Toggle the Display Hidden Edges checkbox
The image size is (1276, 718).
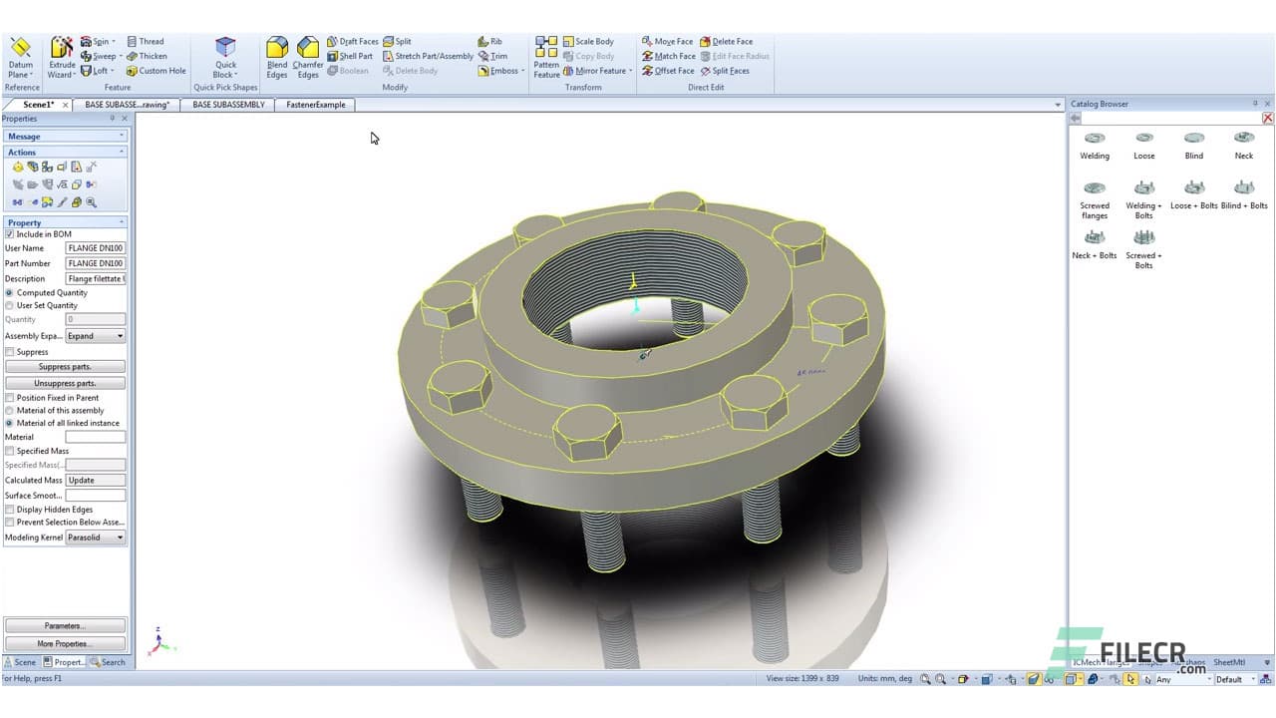[x=10, y=509]
